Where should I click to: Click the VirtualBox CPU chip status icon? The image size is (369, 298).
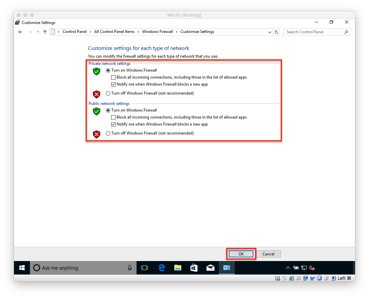point(319,278)
